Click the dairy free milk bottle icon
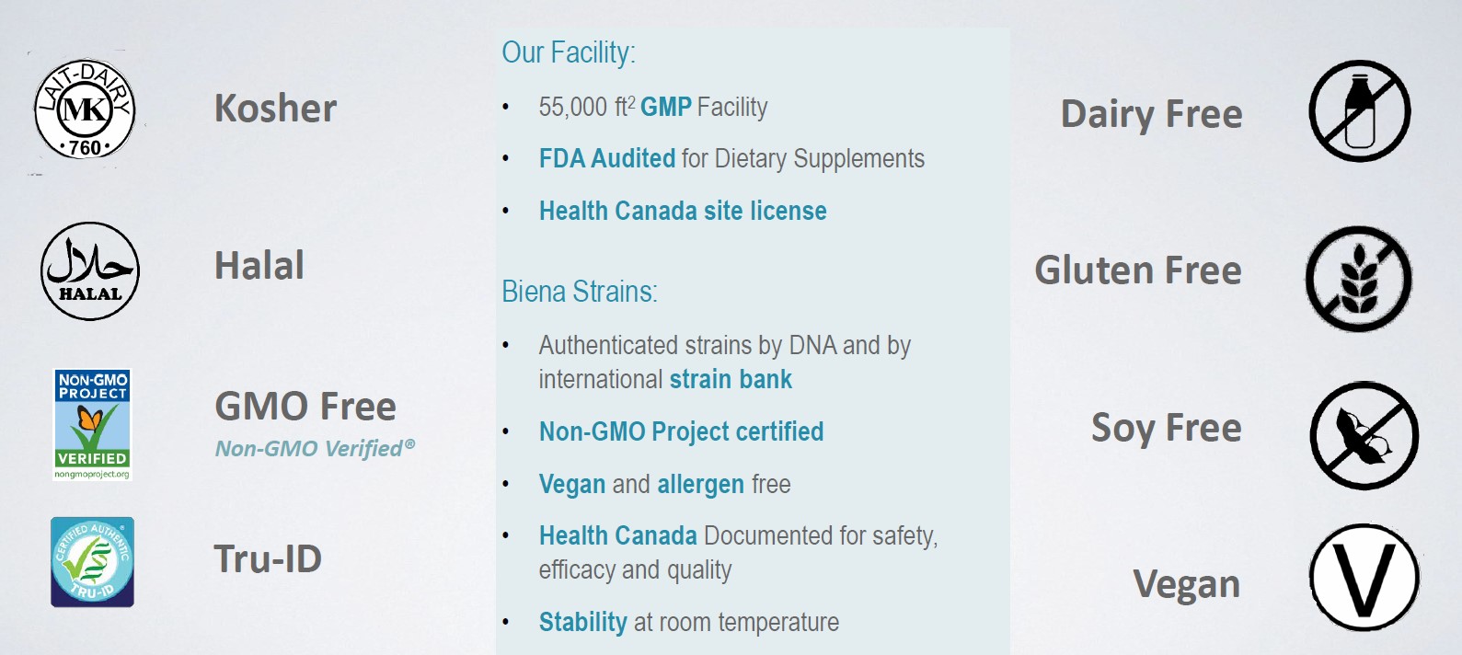The image size is (1462, 655). [x=1360, y=111]
